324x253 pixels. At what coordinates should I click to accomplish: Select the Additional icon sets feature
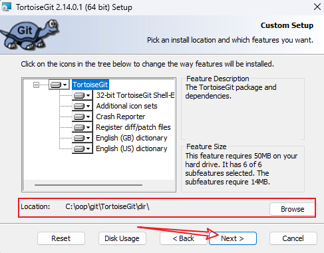[126, 106]
